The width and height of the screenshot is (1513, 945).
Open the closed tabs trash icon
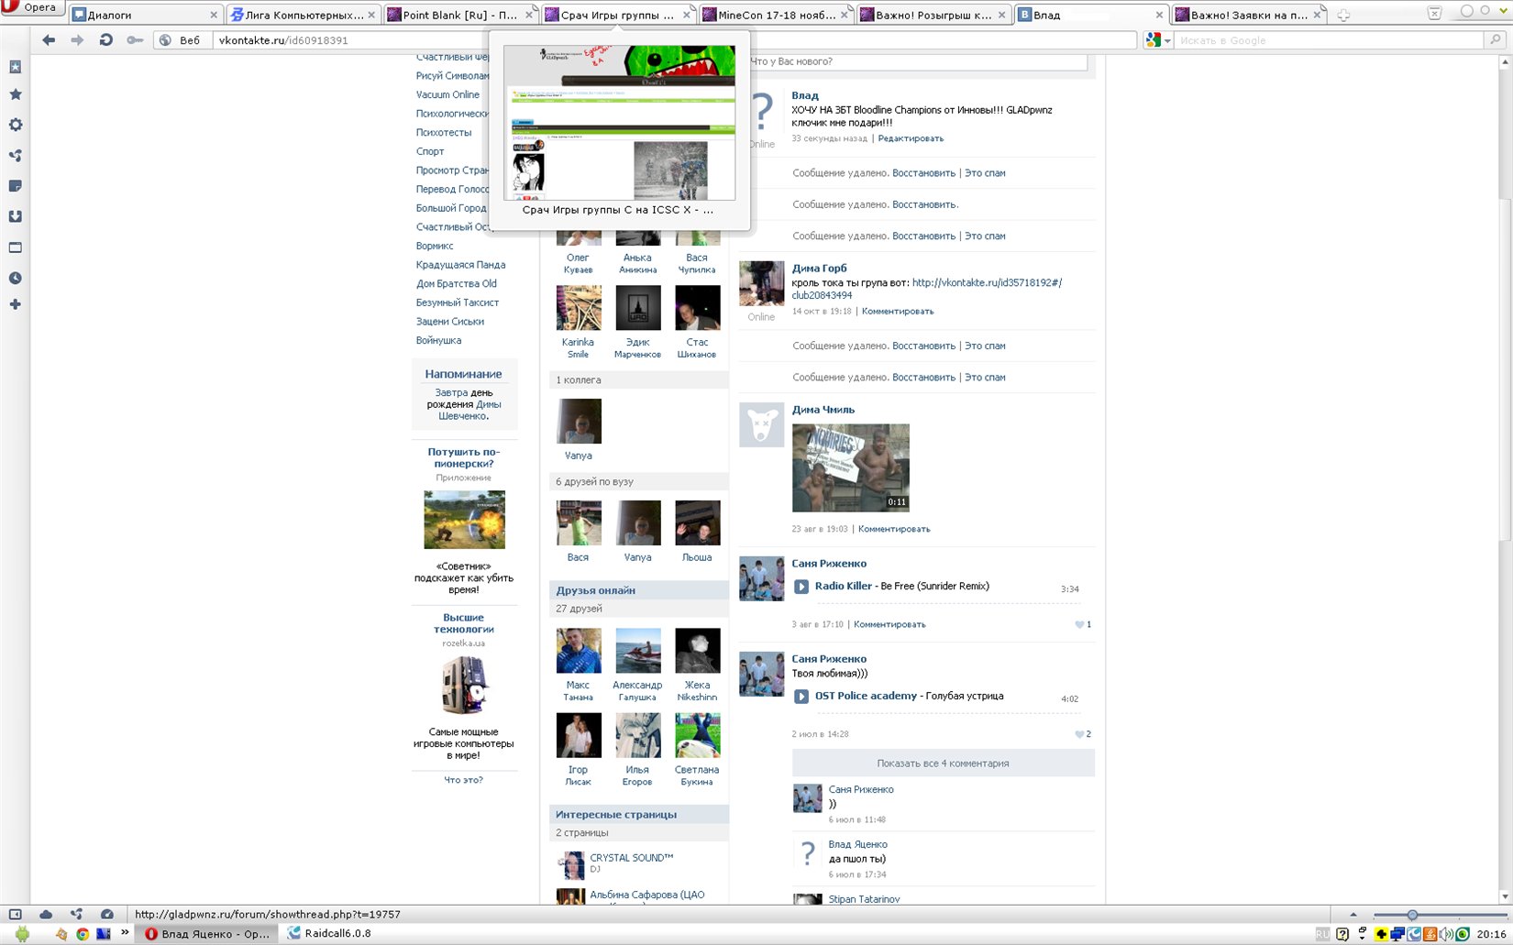(x=1435, y=14)
